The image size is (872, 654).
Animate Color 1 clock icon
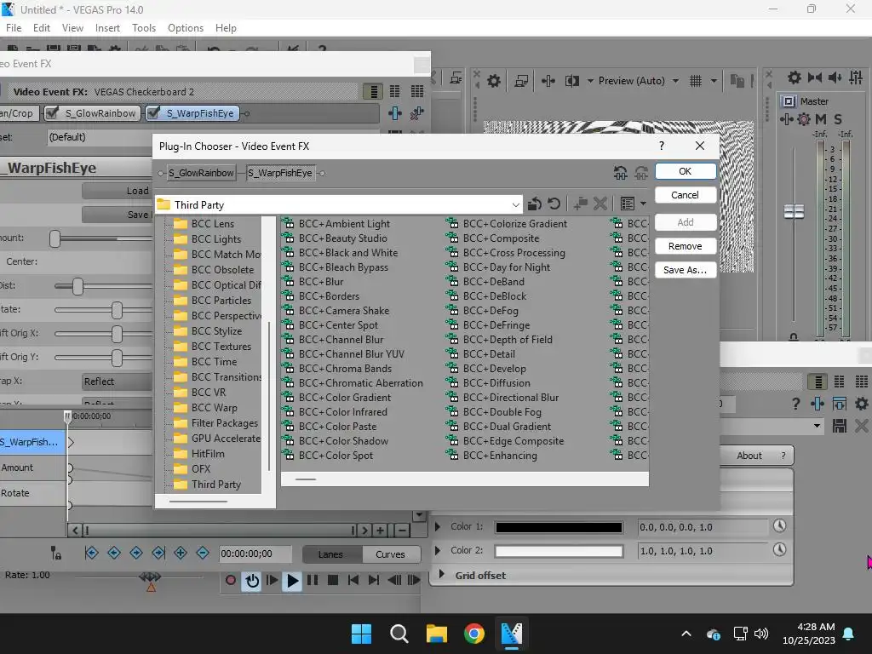[780, 526]
